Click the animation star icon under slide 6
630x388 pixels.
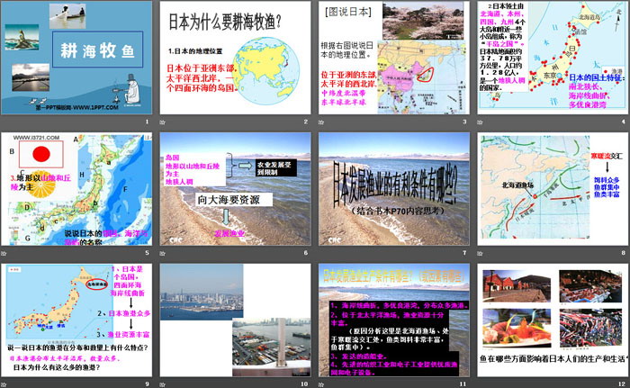163,253
